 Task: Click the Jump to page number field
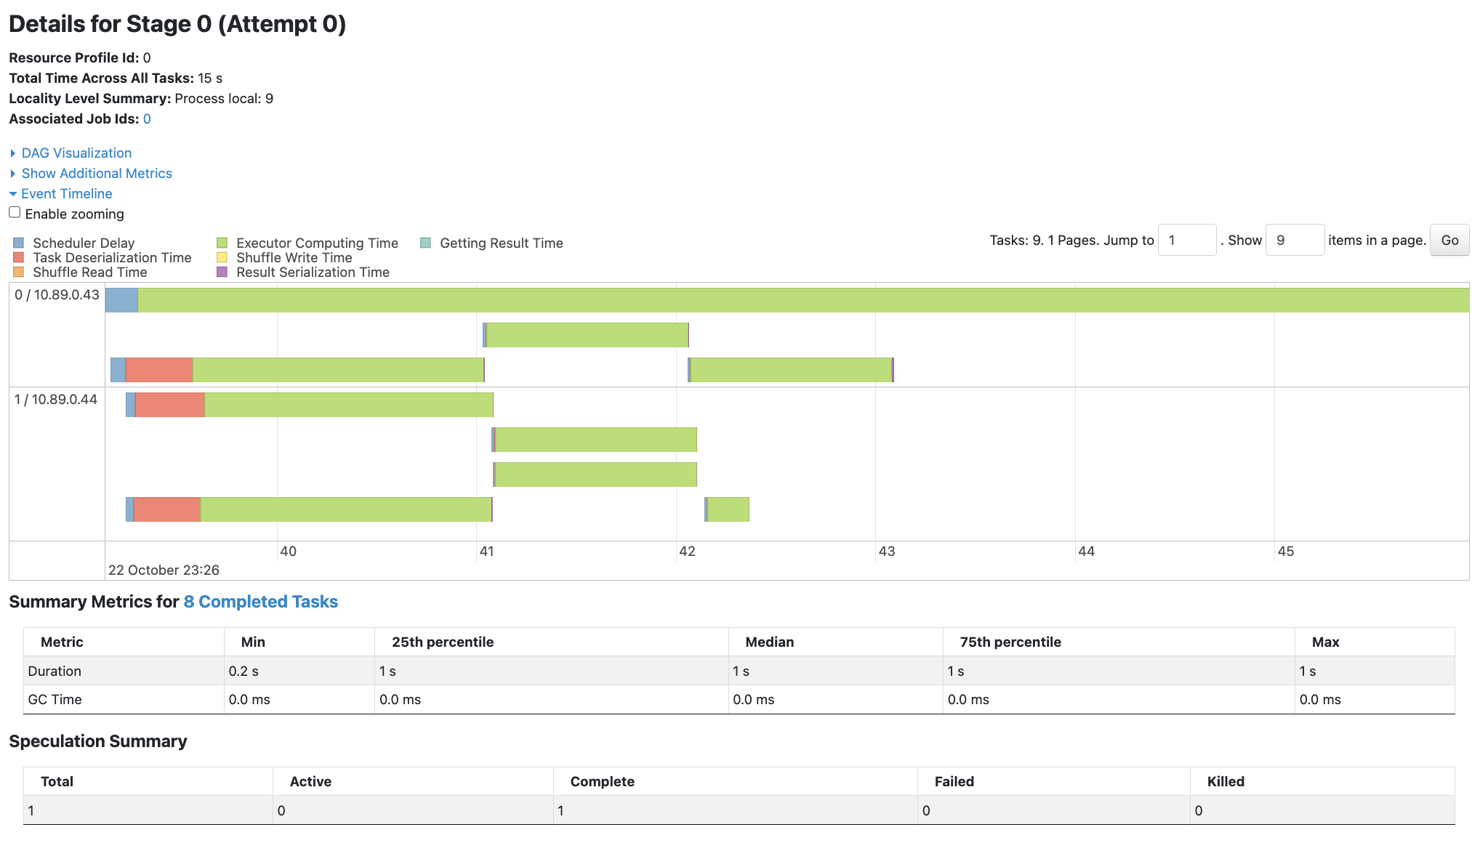click(1187, 240)
